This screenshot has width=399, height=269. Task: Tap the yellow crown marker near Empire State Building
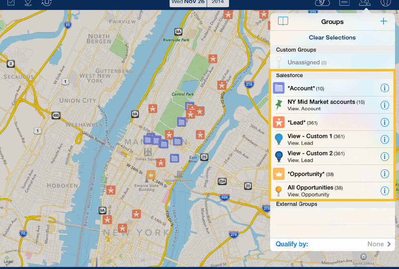151,175
